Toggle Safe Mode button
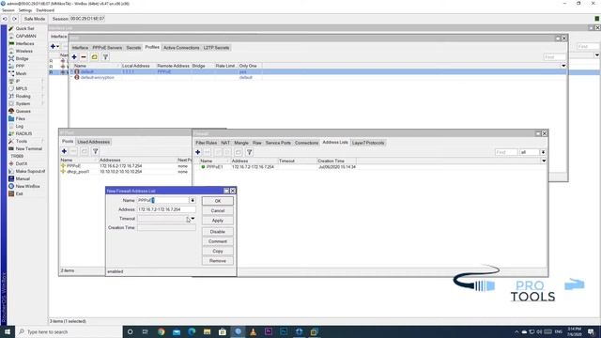601x338 pixels. pyautogui.click(x=34, y=19)
